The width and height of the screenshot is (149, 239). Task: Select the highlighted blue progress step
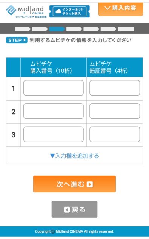[x=57, y=29]
